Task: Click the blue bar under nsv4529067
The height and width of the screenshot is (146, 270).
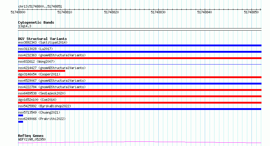Action: point(140,84)
